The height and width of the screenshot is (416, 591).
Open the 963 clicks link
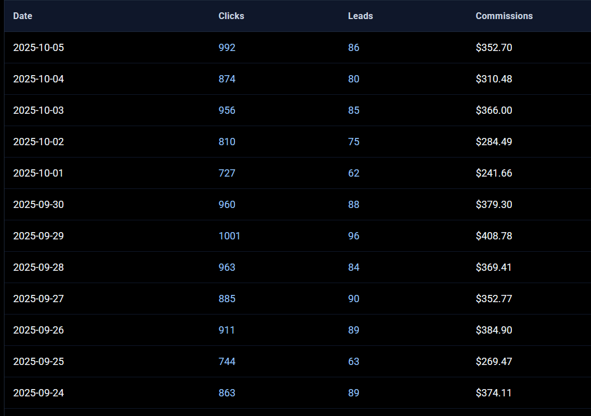tap(227, 267)
